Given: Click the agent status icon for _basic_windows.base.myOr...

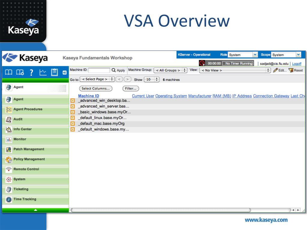Looking at the screenshot, I should tap(73, 112).
